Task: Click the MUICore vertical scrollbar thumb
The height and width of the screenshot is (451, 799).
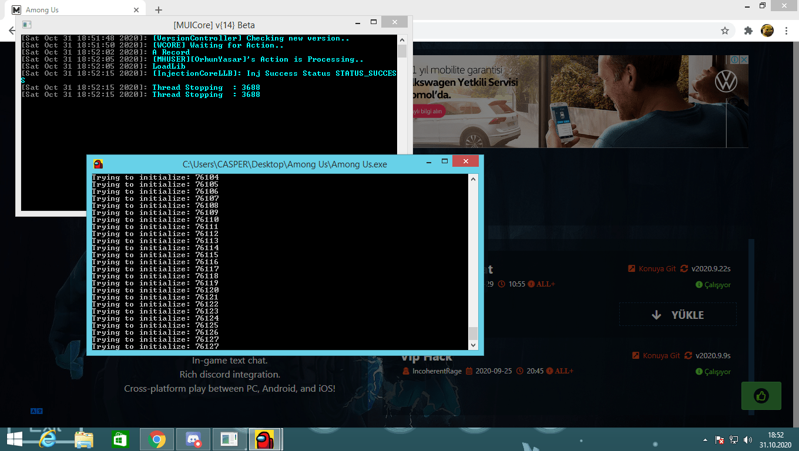Action: click(x=402, y=51)
